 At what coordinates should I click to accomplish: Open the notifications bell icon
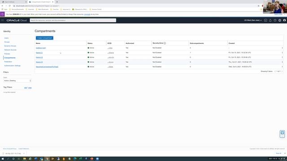click(270, 20)
